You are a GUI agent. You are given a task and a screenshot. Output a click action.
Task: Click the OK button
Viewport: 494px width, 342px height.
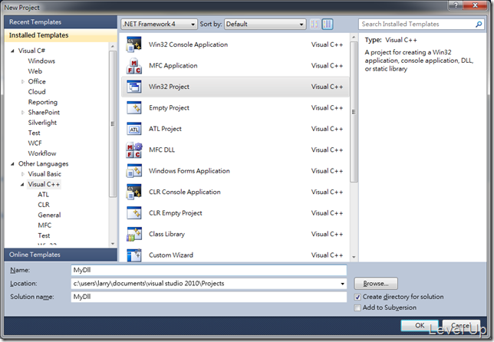[x=420, y=325]
